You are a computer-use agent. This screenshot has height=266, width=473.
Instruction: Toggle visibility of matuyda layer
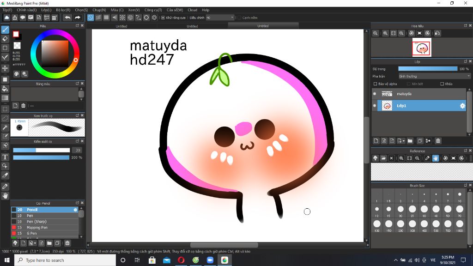tap(375, 94)
